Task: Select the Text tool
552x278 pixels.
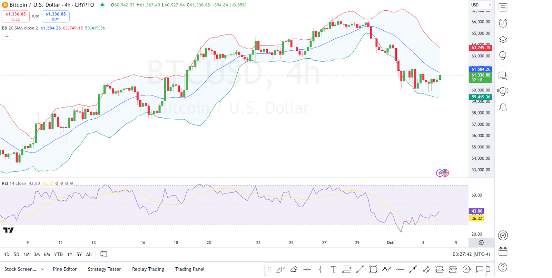Action: (x=334, y=269)
